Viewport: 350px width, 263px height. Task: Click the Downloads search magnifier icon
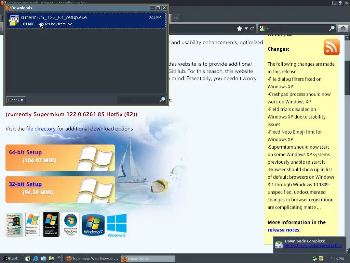tap(162, 100)
